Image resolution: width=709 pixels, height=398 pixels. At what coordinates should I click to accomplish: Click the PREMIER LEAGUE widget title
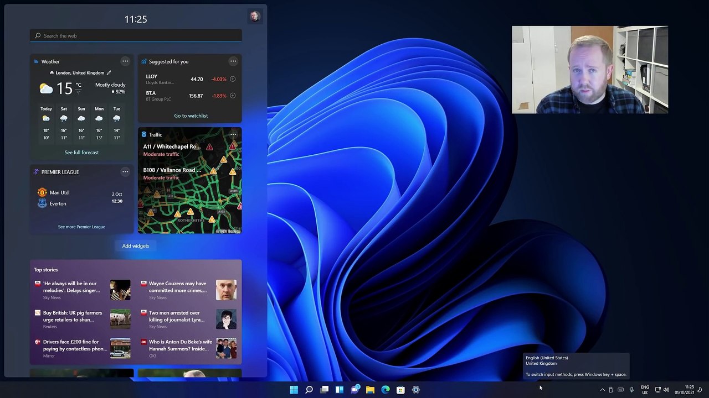point(60,172)
